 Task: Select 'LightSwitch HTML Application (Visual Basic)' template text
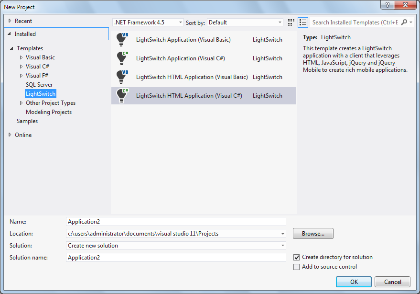coord(192,77)
